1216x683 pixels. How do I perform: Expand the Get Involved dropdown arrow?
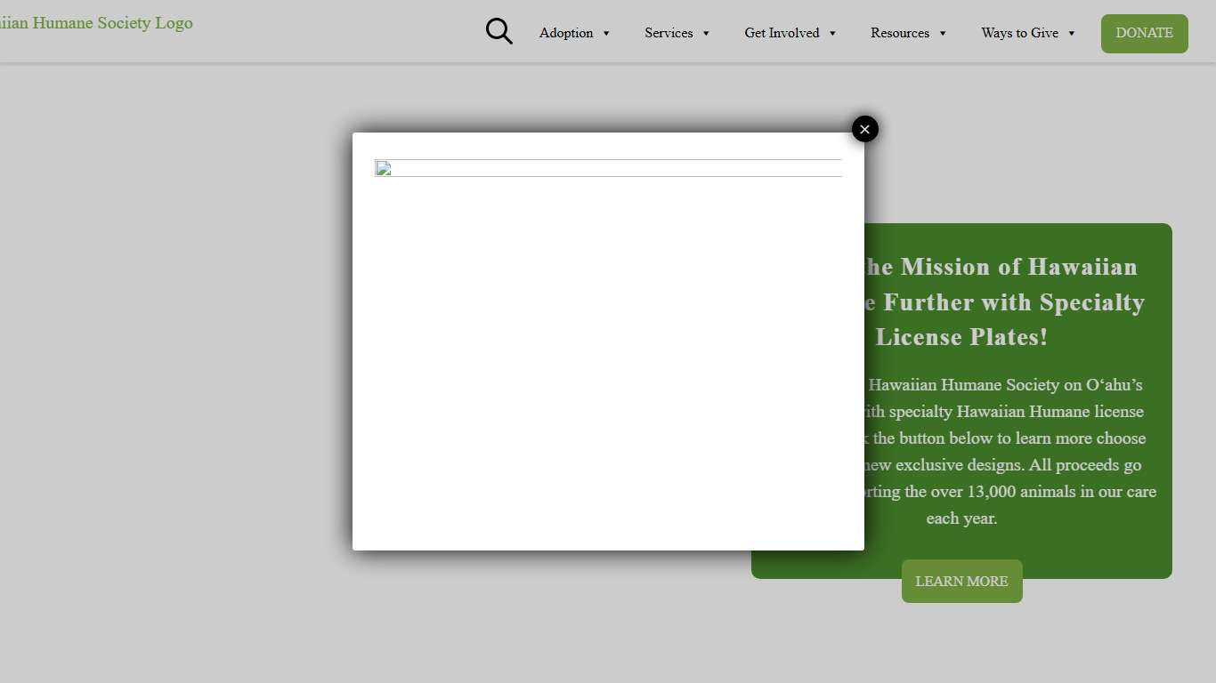coord(832,34)
